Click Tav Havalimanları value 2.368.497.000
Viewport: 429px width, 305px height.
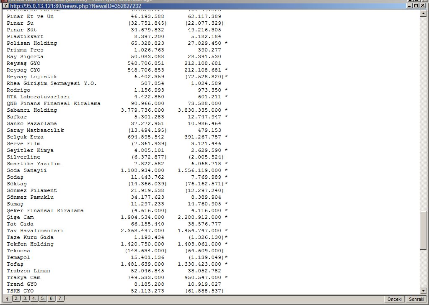(x=142, y=231)
